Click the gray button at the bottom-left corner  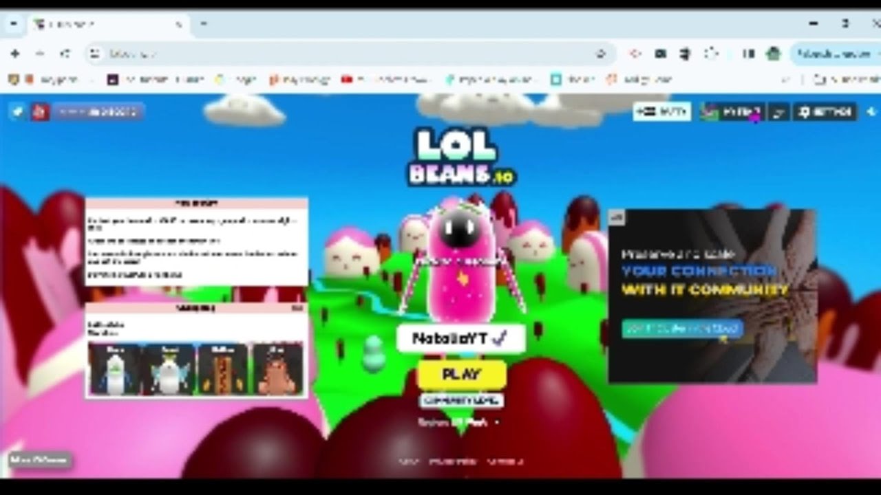40,459
